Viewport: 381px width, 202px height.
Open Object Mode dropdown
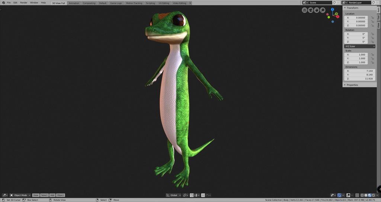tap(20, 195)
